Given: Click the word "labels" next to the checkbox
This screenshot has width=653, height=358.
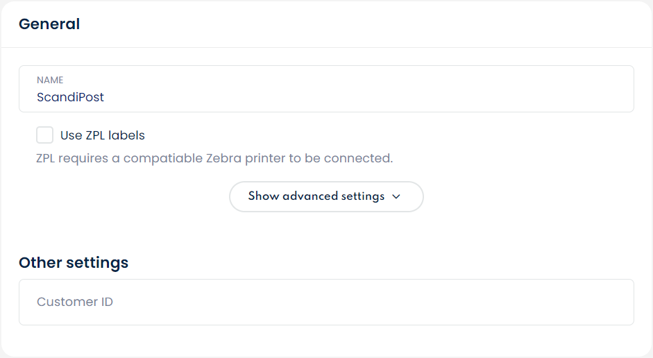Looking at the screenshot, I should click(126, 135).
